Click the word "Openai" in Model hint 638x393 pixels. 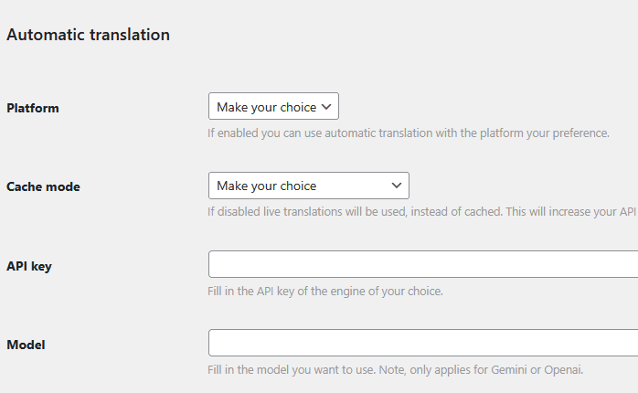point(563,370)
